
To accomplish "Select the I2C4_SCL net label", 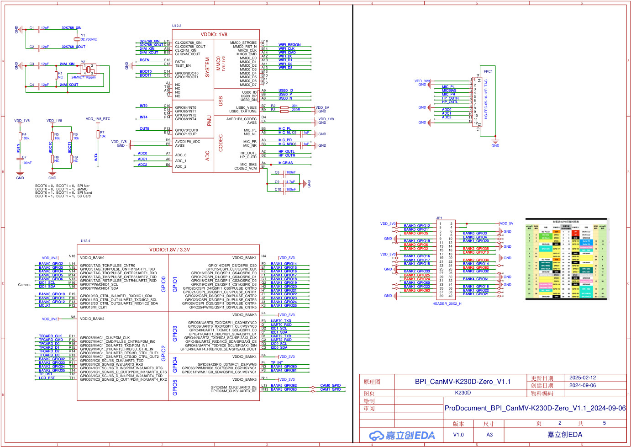I will (x=47, y=283).
